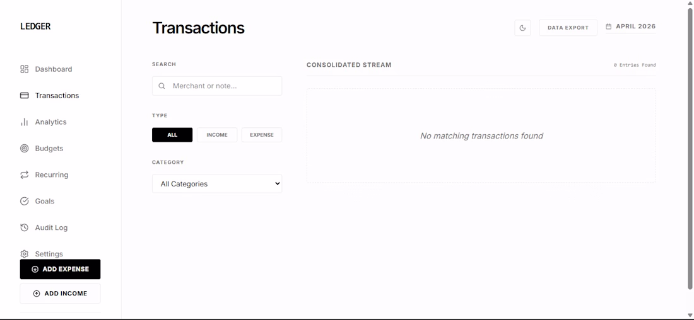Image resolution: width=694 pixels, height=320 pixels.
Task: Click the Dashboard grid icon
Action: [25, 69]
